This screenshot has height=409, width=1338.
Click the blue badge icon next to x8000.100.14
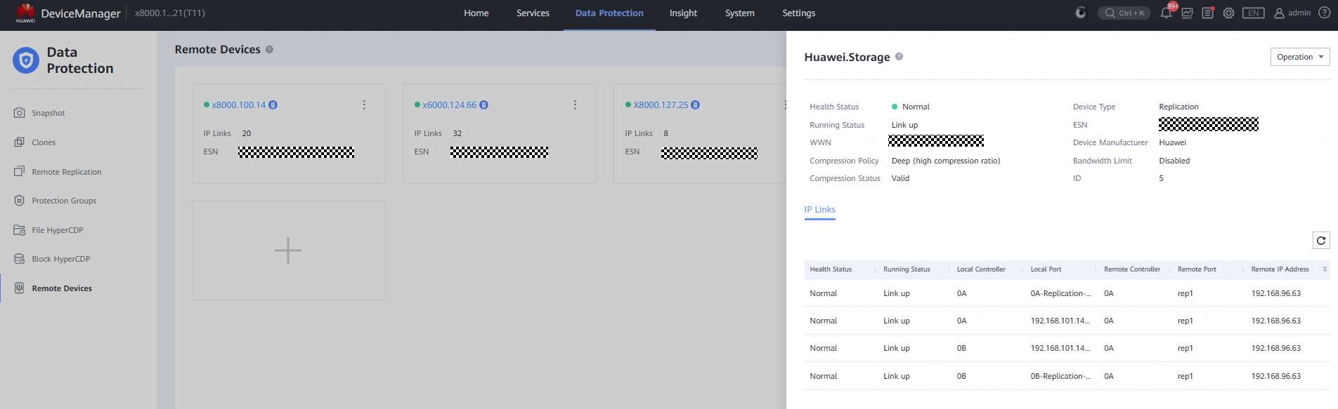pyautogui.click(x=273, y=105)
